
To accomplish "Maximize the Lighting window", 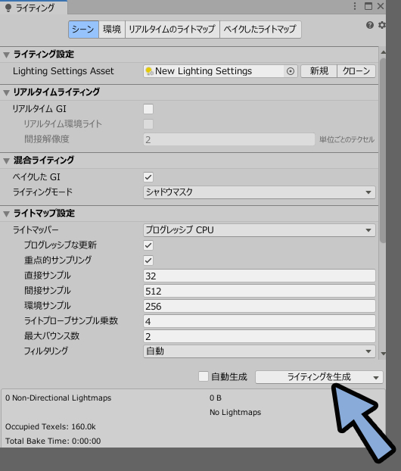I will 368,6.
